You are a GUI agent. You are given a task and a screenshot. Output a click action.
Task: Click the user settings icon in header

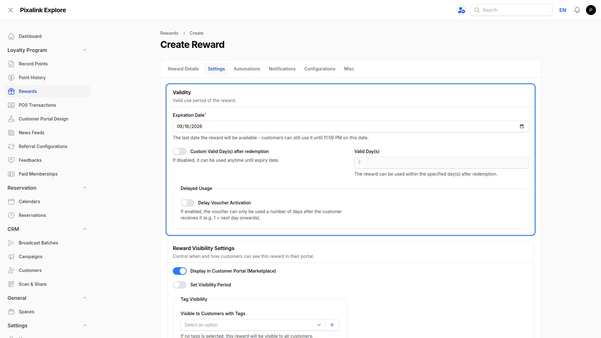pyautogui.click(x=461, y=10)
